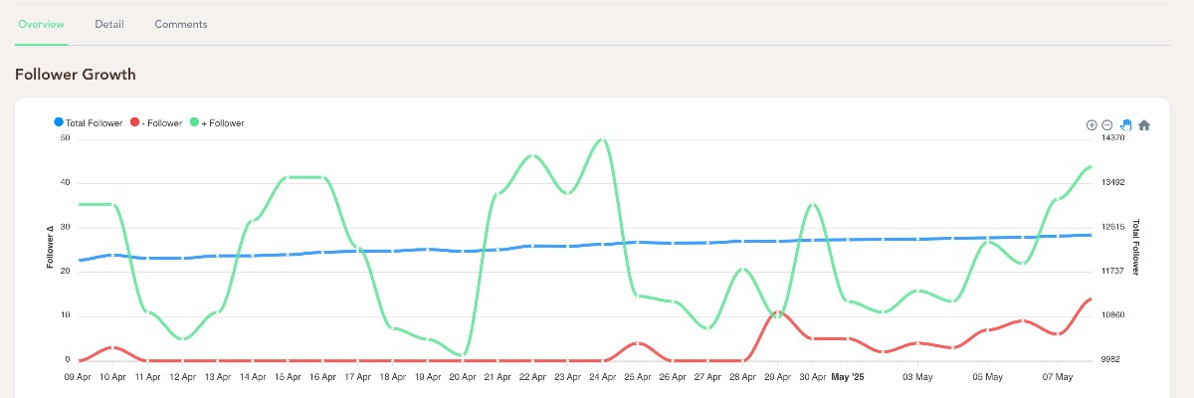Screen dimensions: 1194x398
Task: Click the green line low point at 12 Apr
Action: pyautogui.click(x=183, y=338)
